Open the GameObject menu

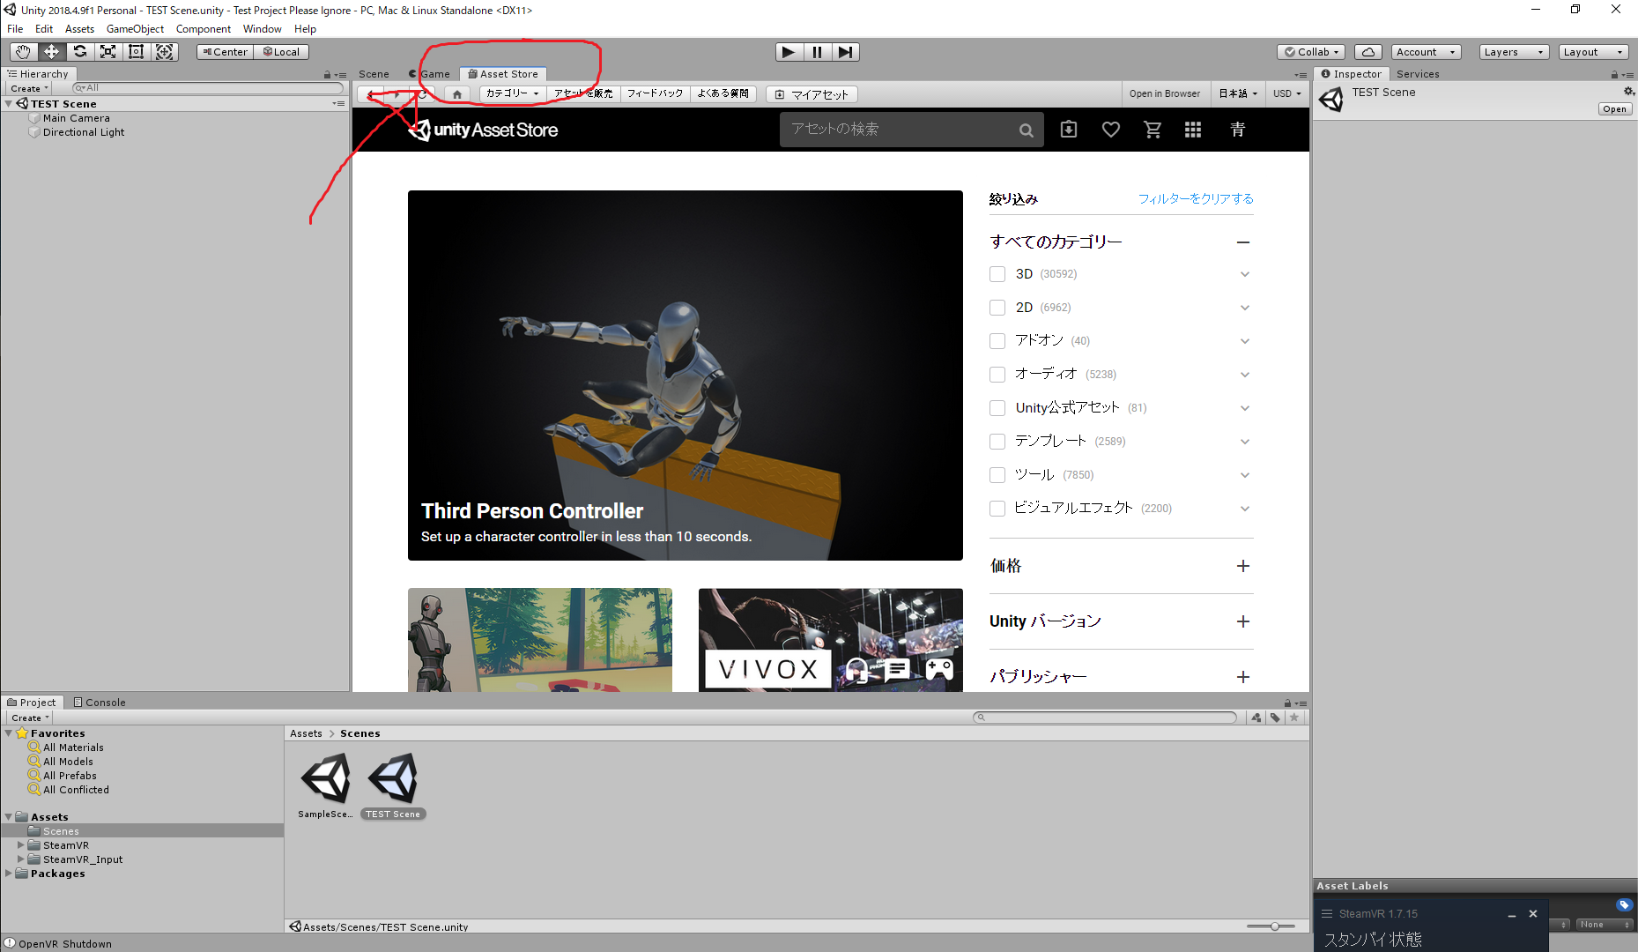pyautogui.click(x=135, y=28)
